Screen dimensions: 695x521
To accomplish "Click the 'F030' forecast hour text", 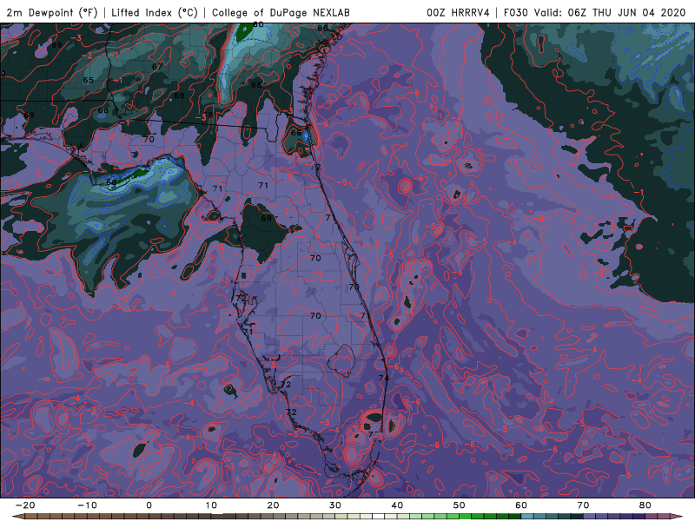I will click(515, 12).
